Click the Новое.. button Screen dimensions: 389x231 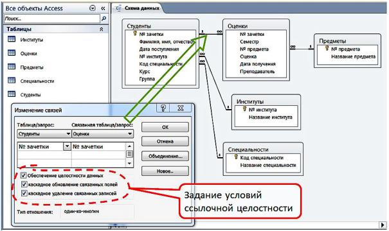click(165, 171)
